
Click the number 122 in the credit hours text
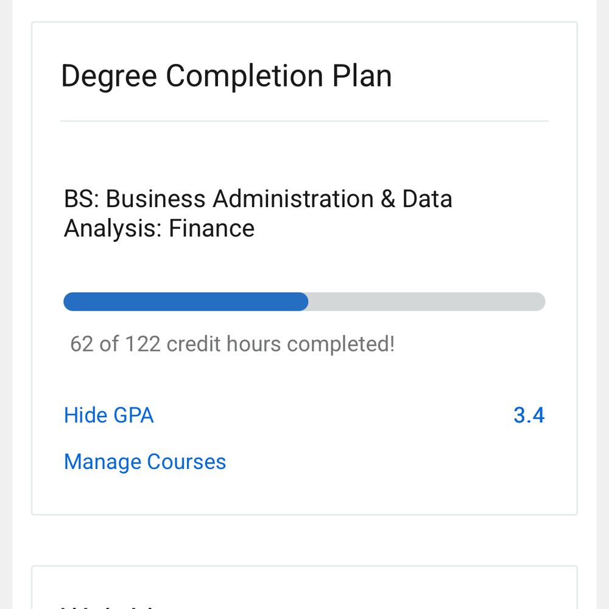click(x=143, y=344)
